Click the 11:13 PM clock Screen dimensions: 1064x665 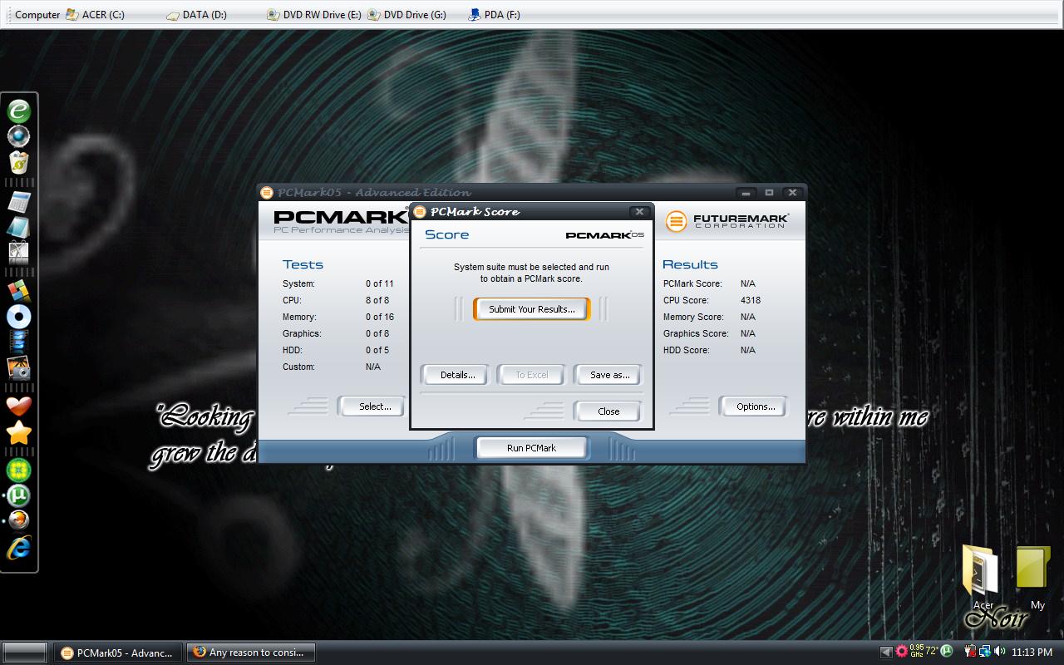tap(1032, 653)
